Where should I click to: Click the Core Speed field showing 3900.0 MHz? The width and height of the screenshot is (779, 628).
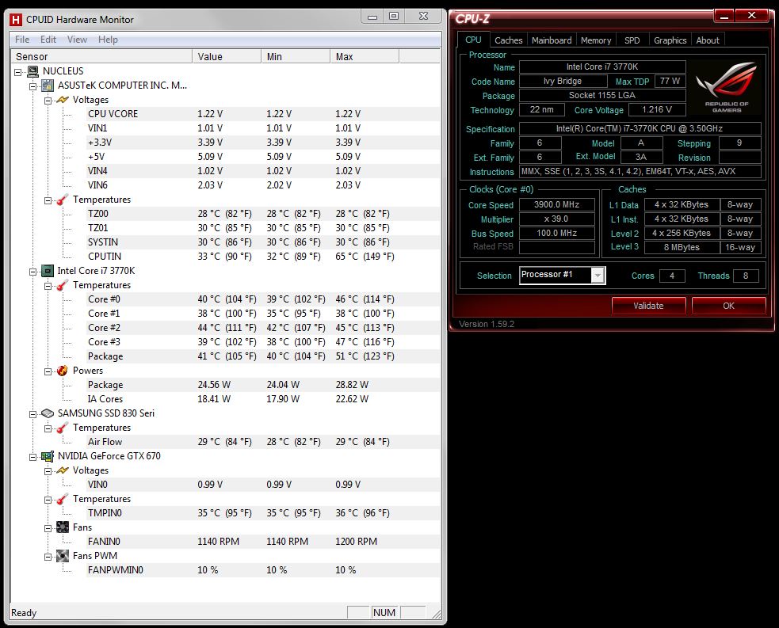[556, 204]
